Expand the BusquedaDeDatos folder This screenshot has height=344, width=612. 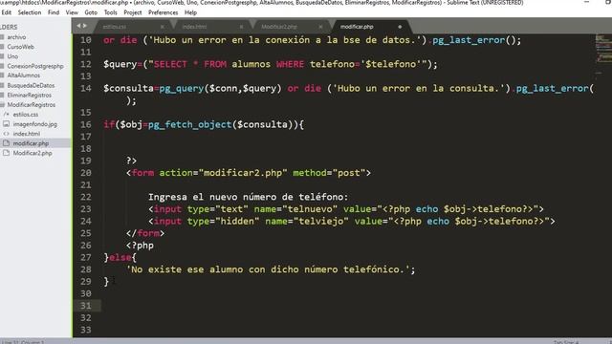click(x=31, y=85)
